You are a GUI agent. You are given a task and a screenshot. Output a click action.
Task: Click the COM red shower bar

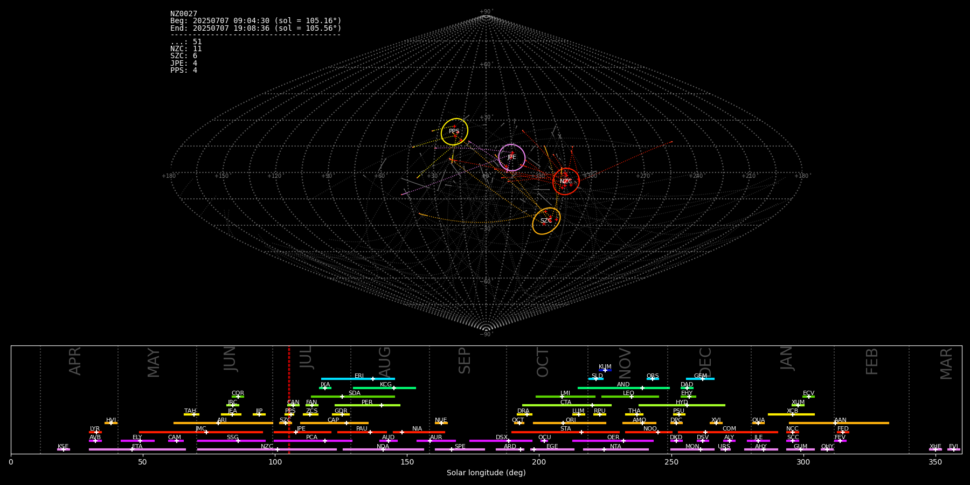pos(729,432)
